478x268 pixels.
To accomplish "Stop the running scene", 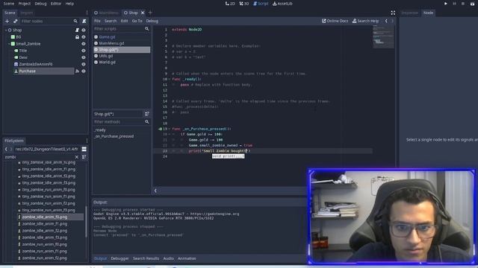I will pyautogui.click(x=463, y=4).
